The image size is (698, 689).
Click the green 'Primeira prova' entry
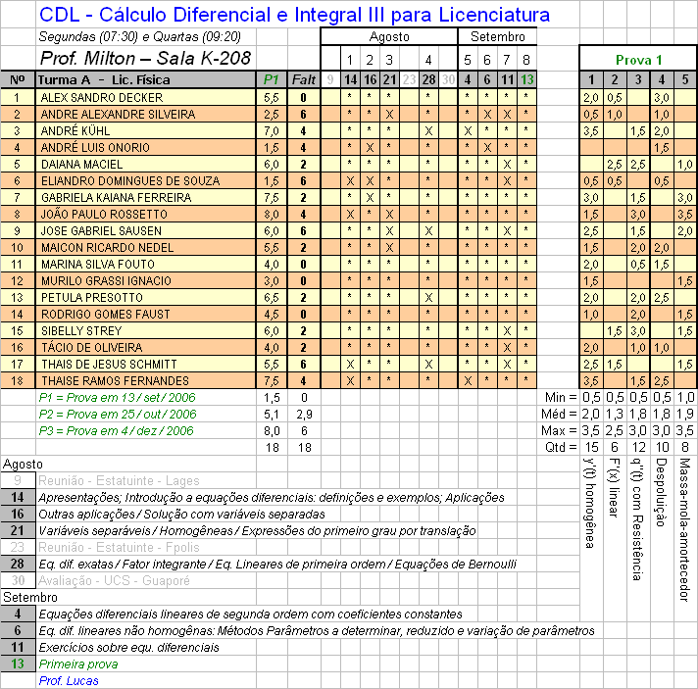pyautogui.click(x=78, y=664)
